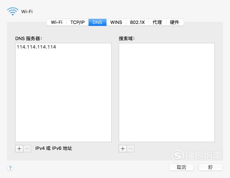The height and width of the screenshot is (178, 230).
Task: Click the Wi-Fi signal icon
Action: click(13, 11)
